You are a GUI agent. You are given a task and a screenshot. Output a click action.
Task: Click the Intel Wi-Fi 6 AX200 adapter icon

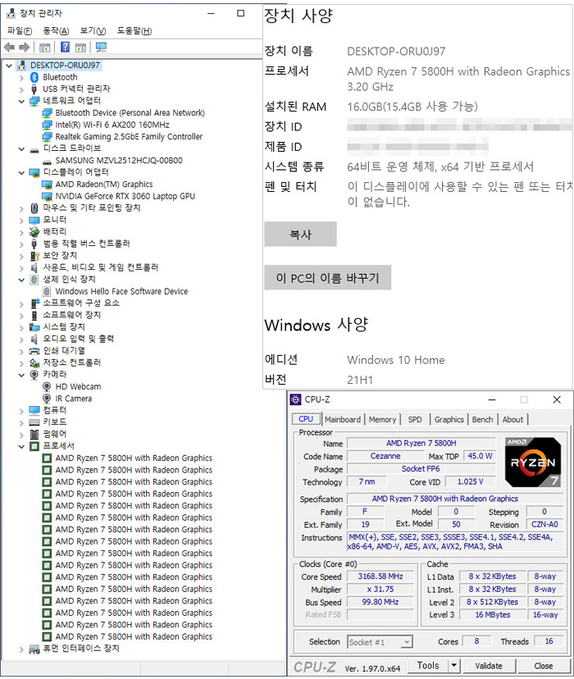(47, 125)
